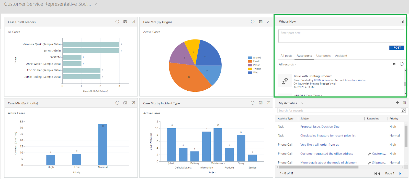Viewport: 409px width, 179px height.
Task: Open the Assistant tab
Action: point(341,56)
